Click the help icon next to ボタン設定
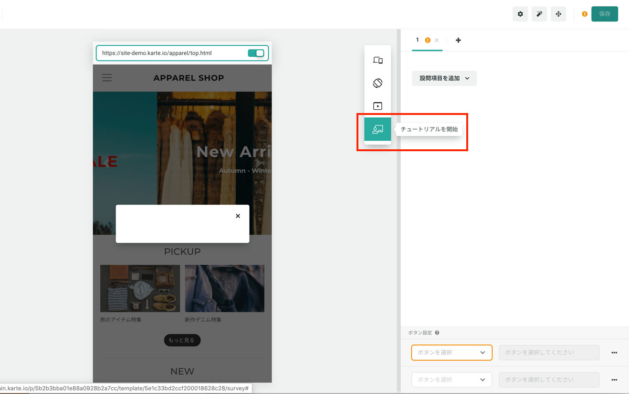629x394 pixels. click(437, 333)
